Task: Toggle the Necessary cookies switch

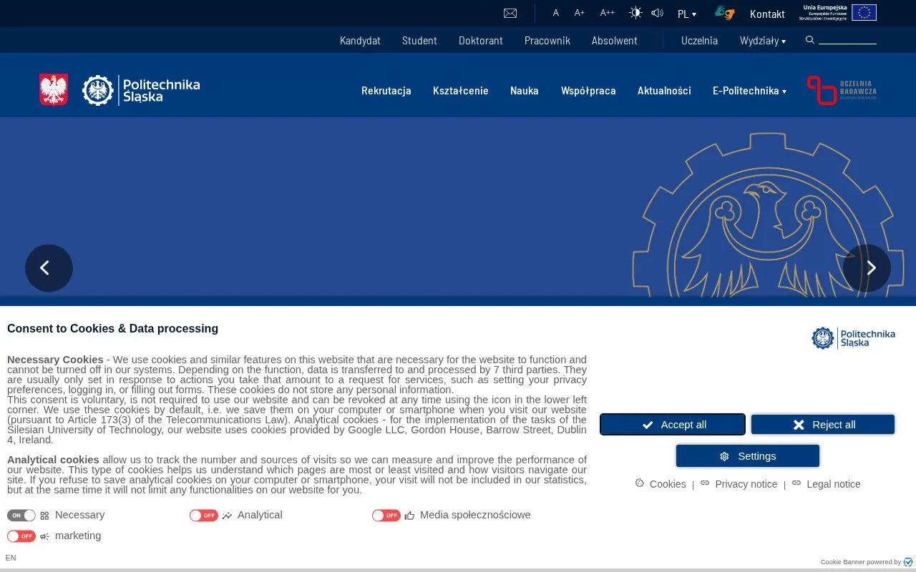Action: point(21,516)
